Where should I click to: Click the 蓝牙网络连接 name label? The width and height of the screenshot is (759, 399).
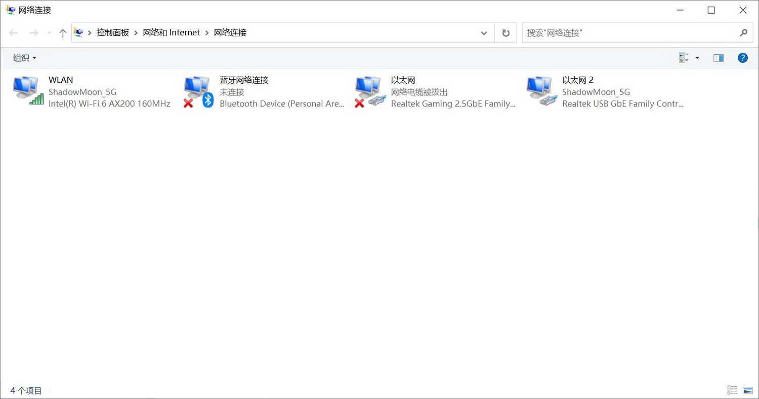click(x=244, y=80)
